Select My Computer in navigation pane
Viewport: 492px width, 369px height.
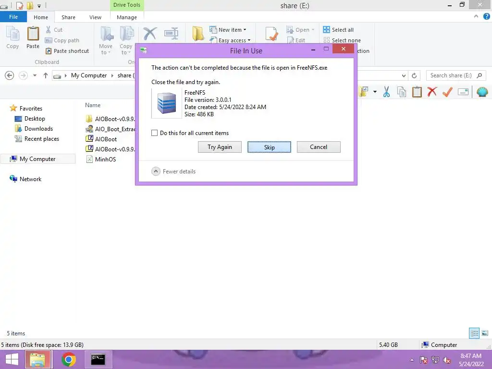[37, 159]
